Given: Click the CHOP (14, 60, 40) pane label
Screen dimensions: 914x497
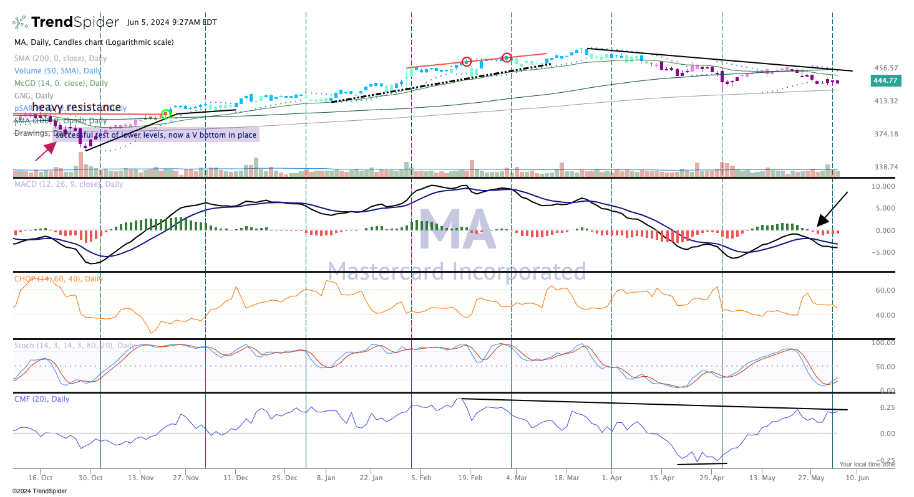Looking at the screenshot, I should 58,278.
